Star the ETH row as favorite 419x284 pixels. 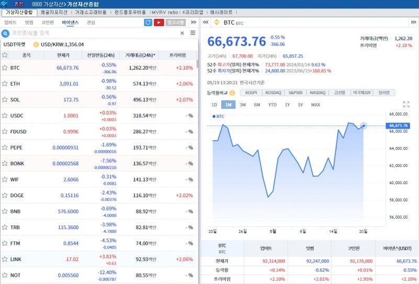click(5, 84)
